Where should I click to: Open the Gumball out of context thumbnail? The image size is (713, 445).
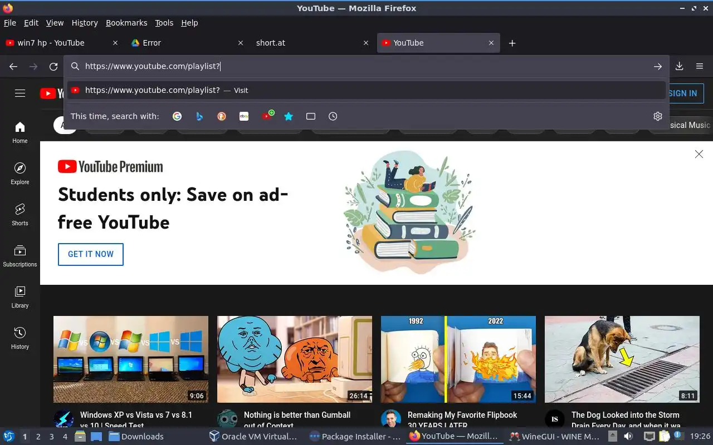click(x=295, y=359)
